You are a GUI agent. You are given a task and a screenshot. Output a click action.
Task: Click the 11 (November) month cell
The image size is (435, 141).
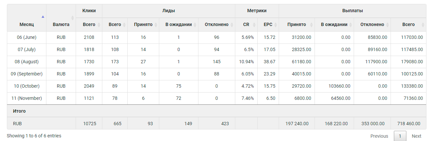pos(27,99)
